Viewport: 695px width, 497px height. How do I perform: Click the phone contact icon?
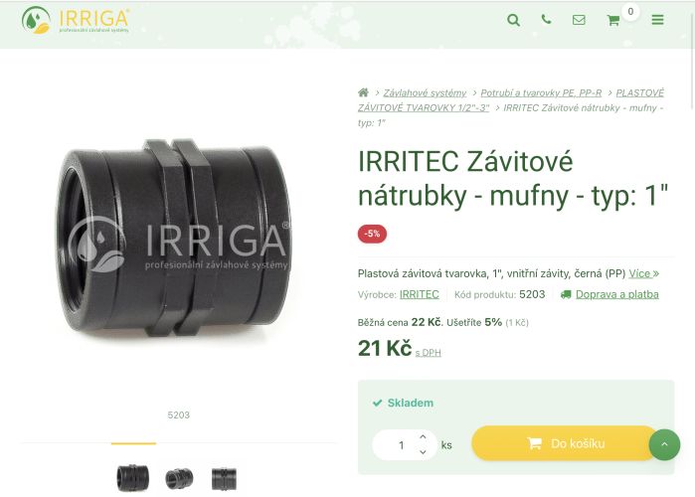pyautogui.click(x=546, y=19)
